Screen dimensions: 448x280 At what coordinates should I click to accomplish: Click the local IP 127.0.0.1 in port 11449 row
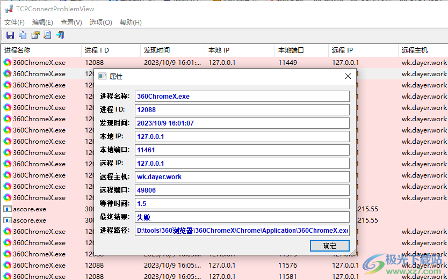click(222, 63)
